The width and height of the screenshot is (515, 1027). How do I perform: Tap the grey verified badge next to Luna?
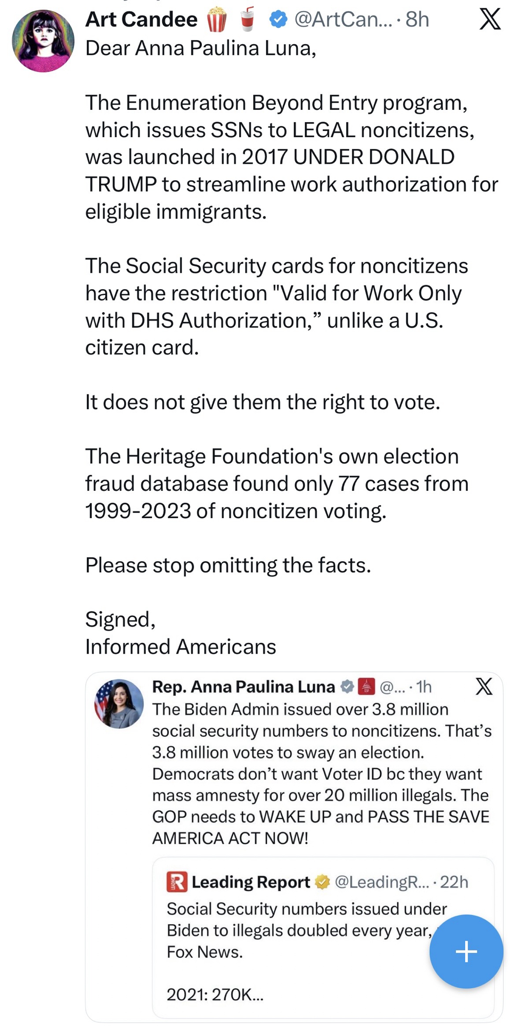tap(348, 687)
